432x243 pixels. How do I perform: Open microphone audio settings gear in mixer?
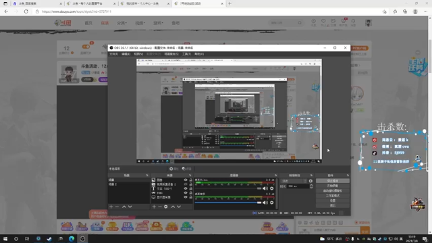point(272,188)
